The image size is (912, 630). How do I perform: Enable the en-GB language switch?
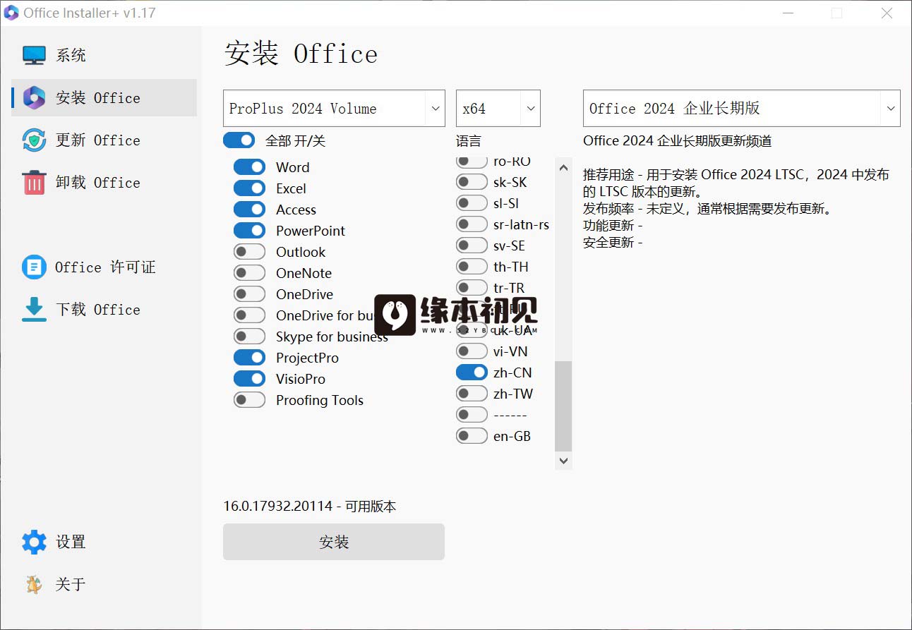tap(472, 436)
